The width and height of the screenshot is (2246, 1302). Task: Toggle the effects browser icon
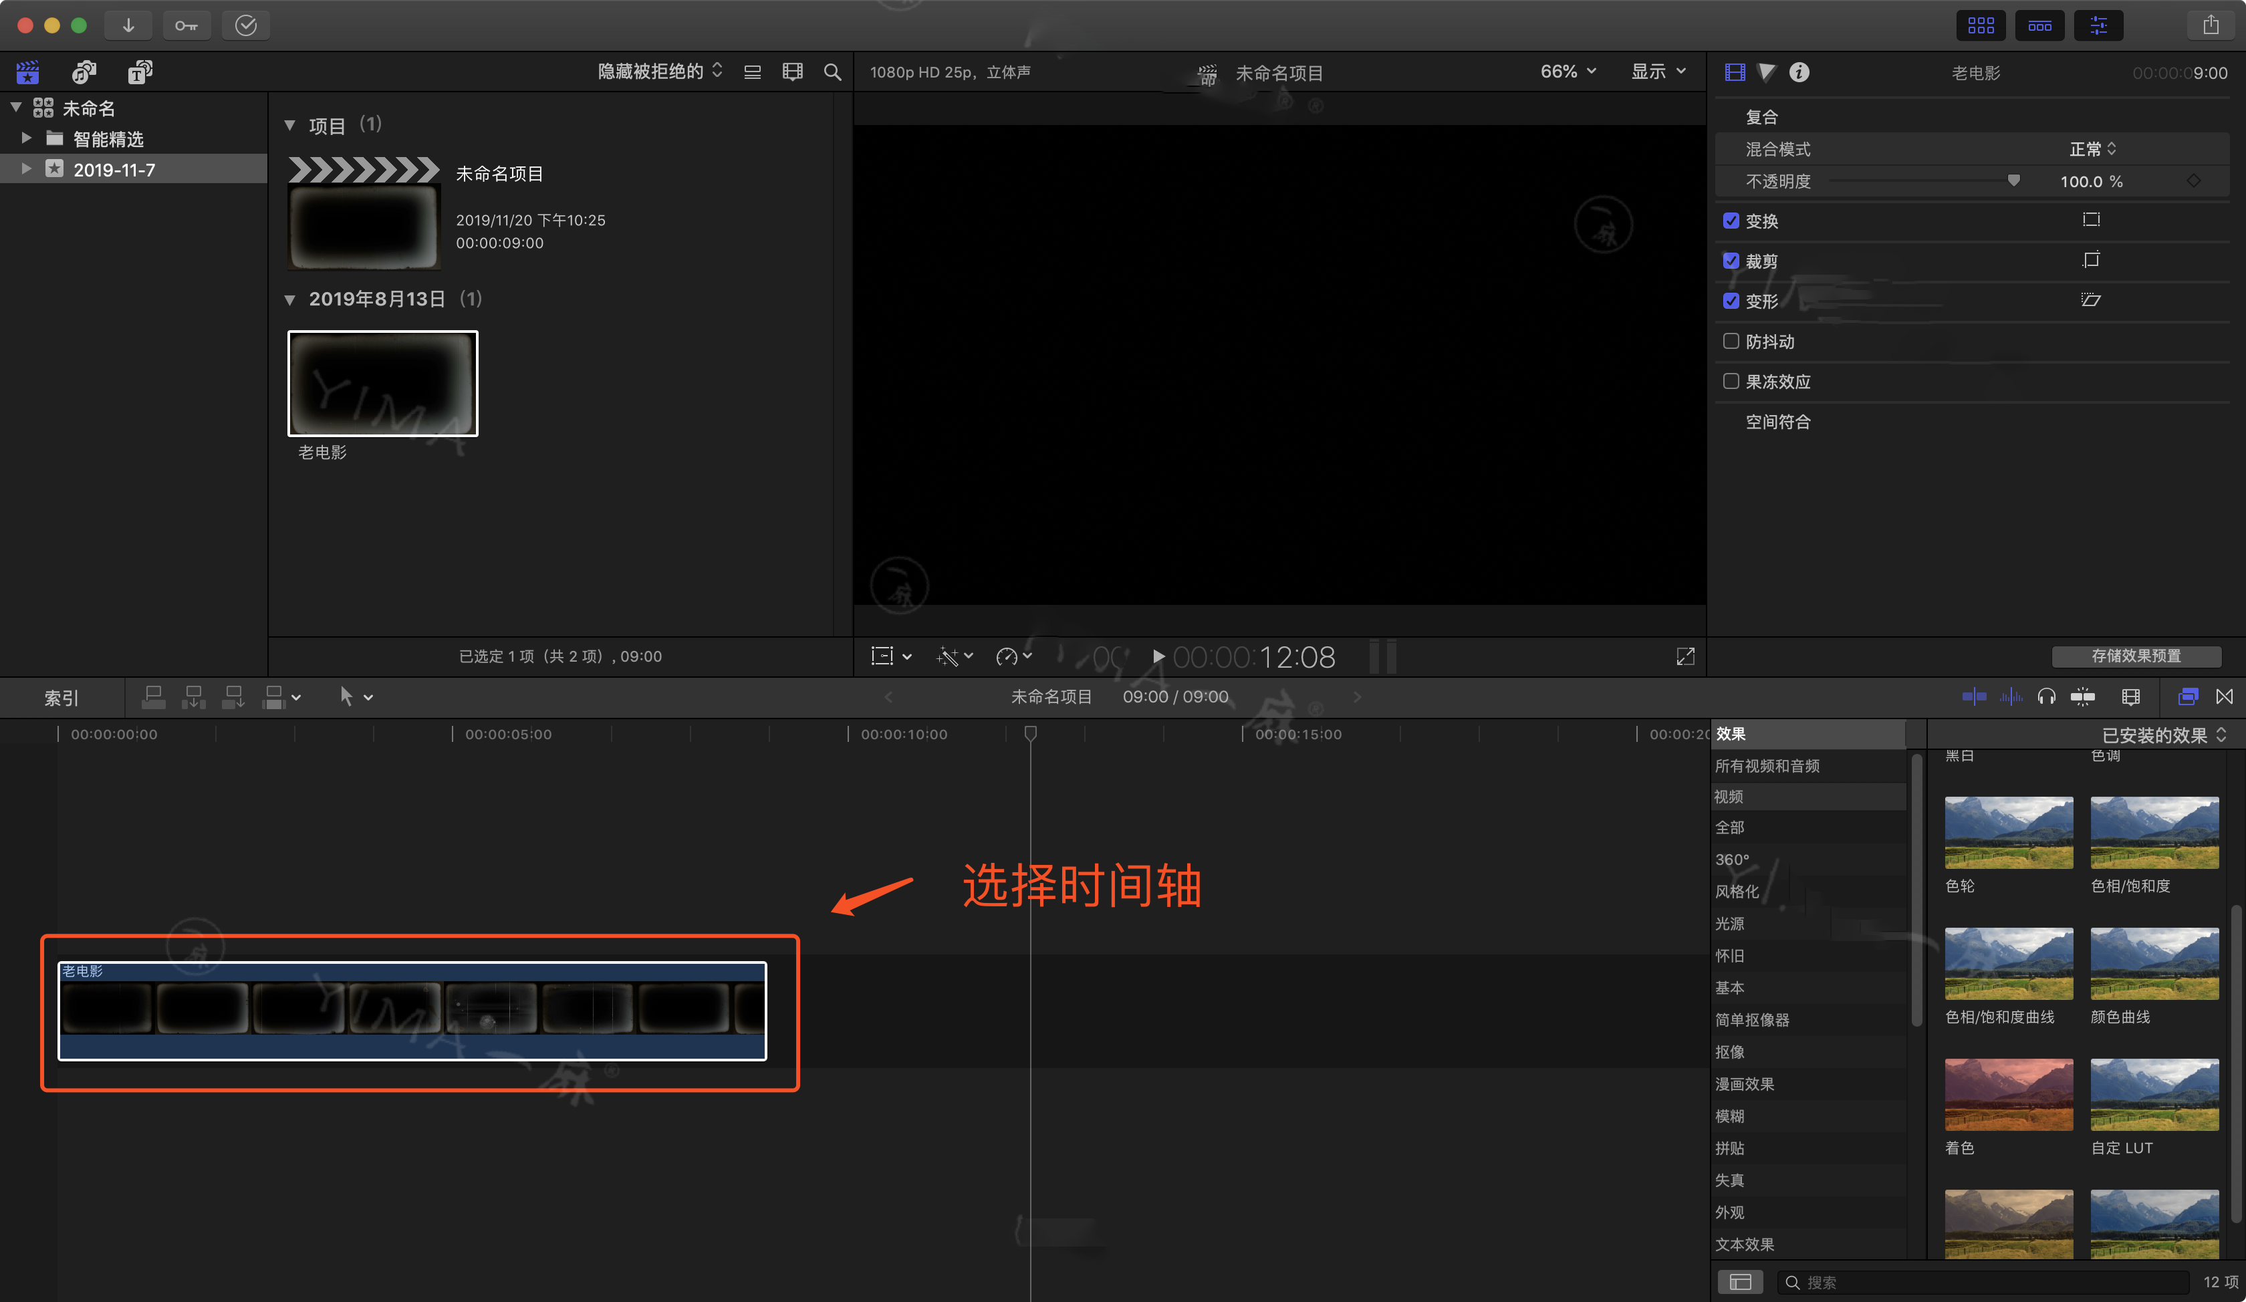(2187, 697)
